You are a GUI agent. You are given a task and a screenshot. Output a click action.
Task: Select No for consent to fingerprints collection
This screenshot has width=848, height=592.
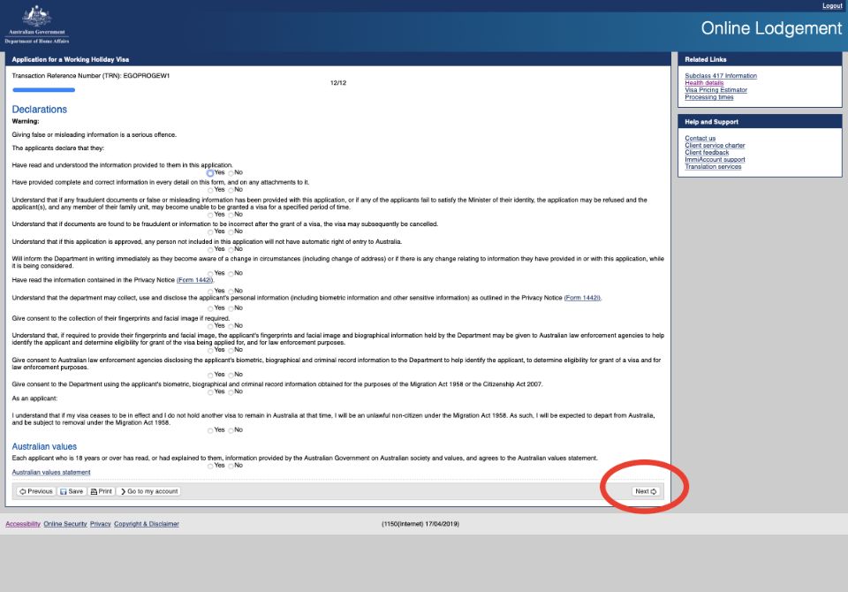point(231,326)
